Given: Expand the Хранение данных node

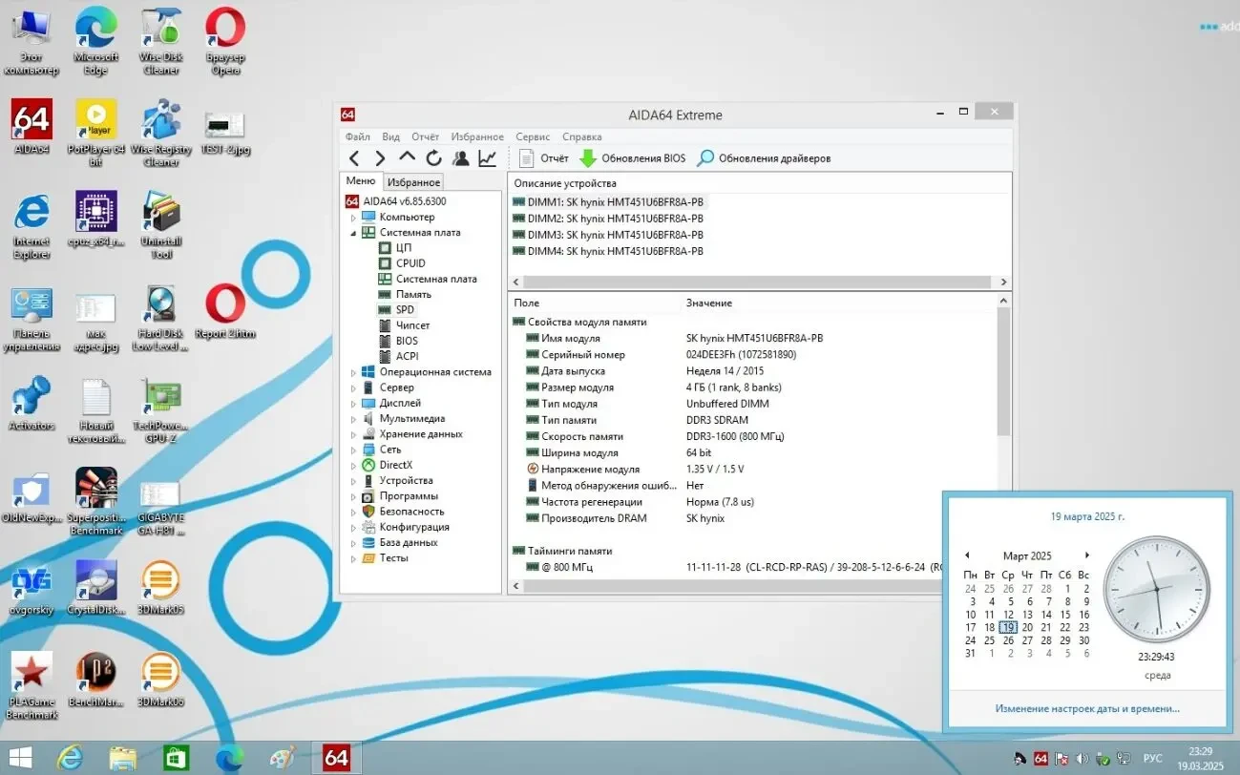Looking at the screenshot, I should [353, 434].
